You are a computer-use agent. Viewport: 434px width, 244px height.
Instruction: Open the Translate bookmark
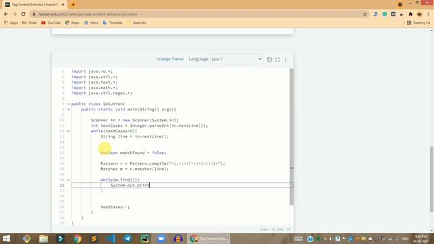tap(113, 22)
